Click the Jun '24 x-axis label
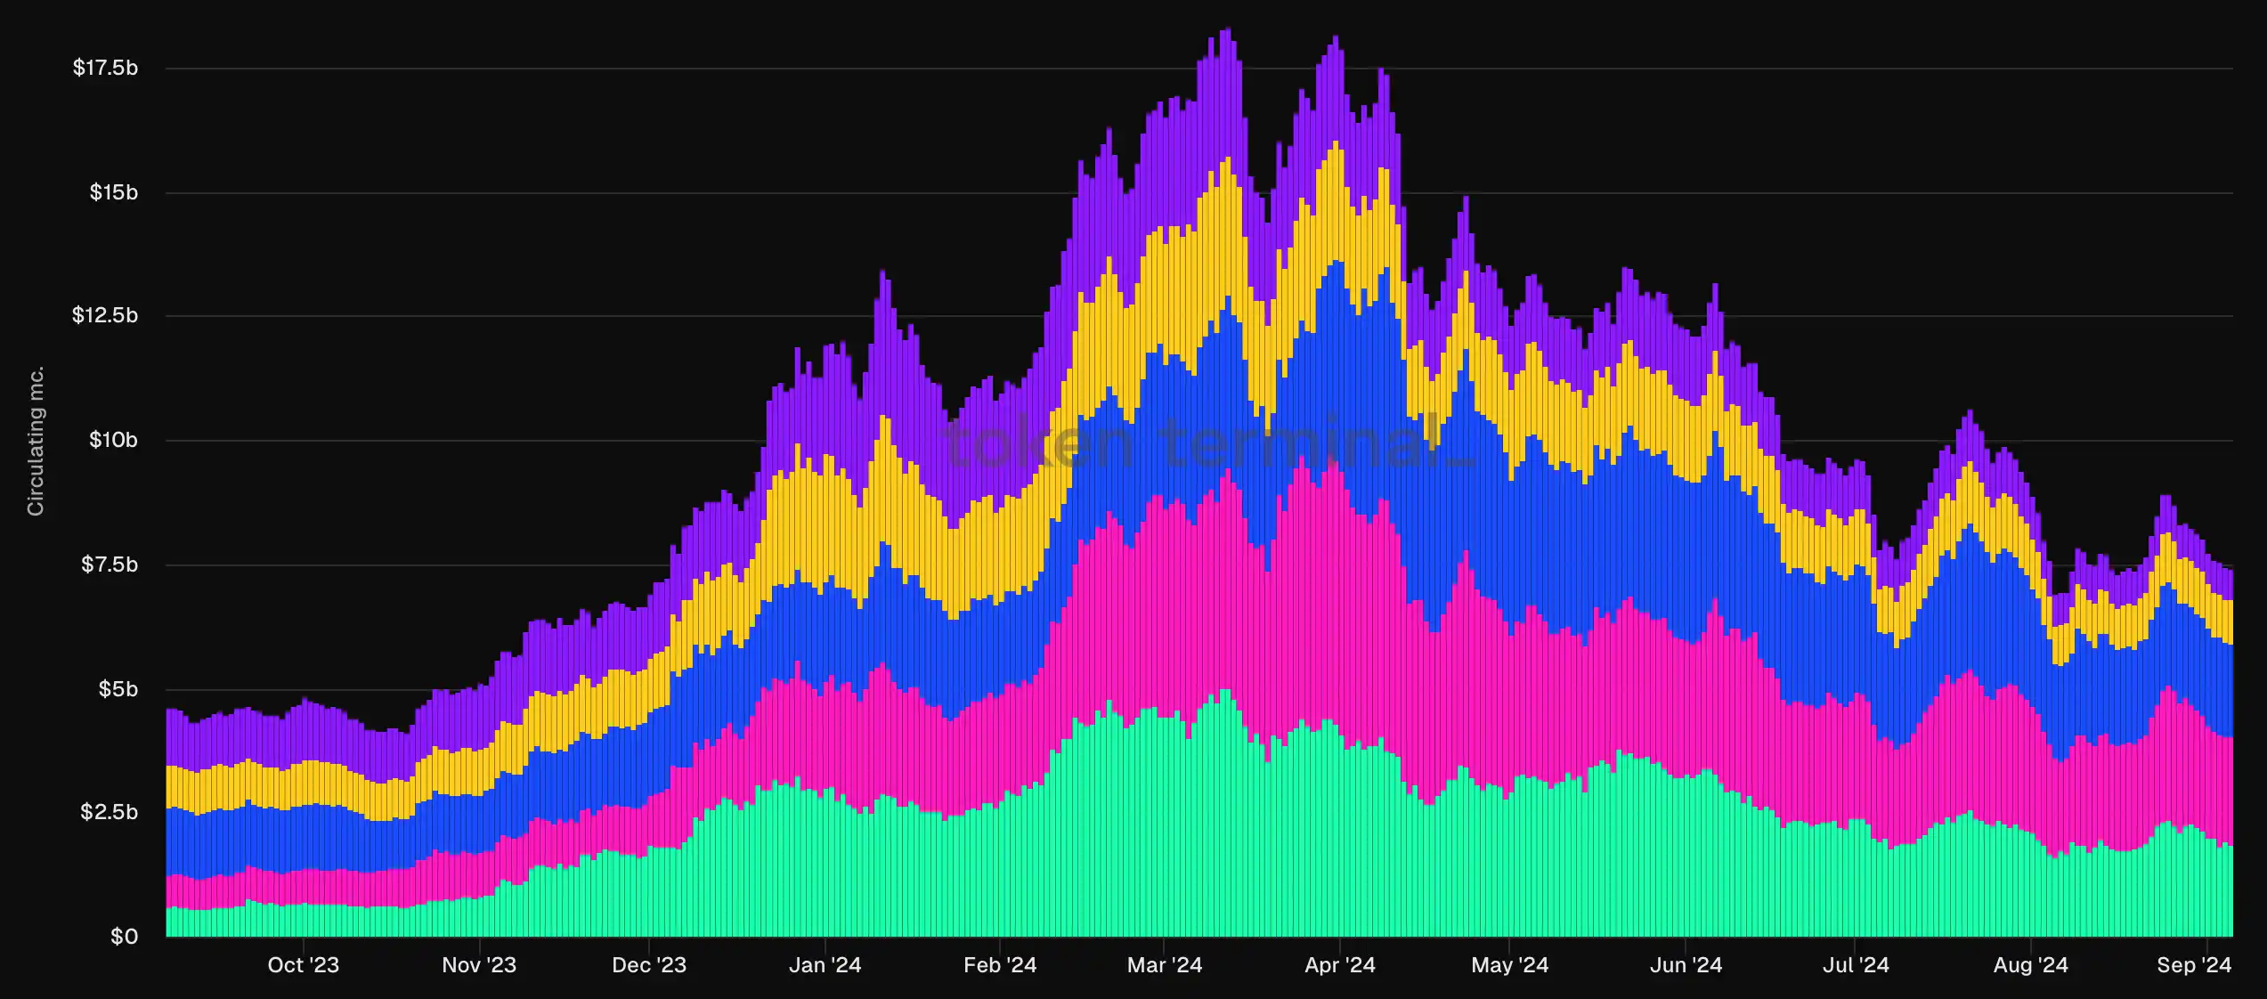Viewport: 2267px width, 999px height. (x=1686, y=965)
